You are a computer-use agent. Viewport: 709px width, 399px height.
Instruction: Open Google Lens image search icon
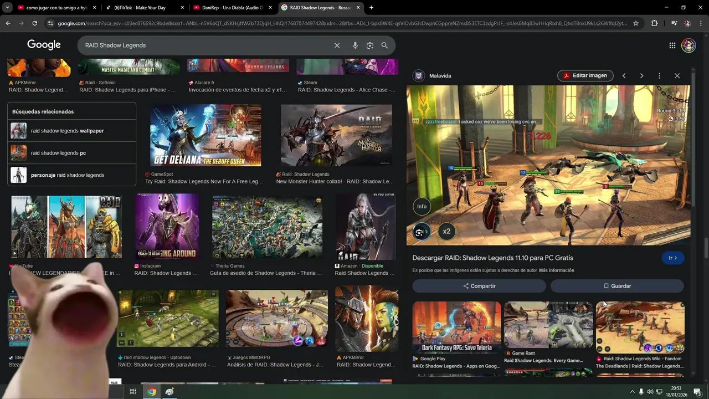coord(370,45)
